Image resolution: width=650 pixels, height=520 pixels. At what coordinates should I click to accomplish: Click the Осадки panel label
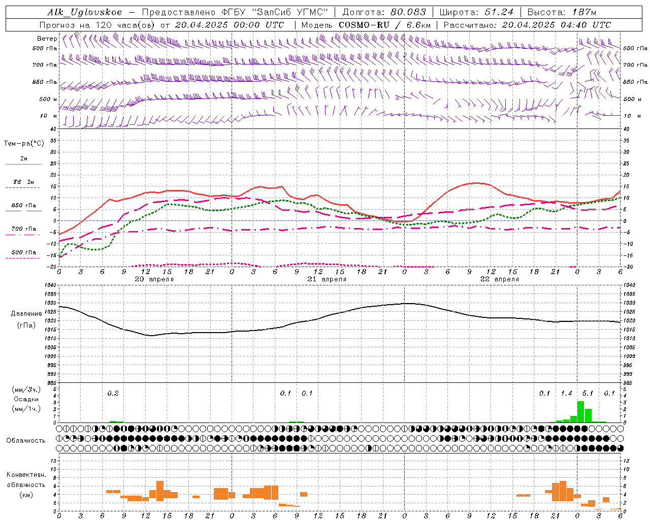pyautogui.click(x=26, y=399)
